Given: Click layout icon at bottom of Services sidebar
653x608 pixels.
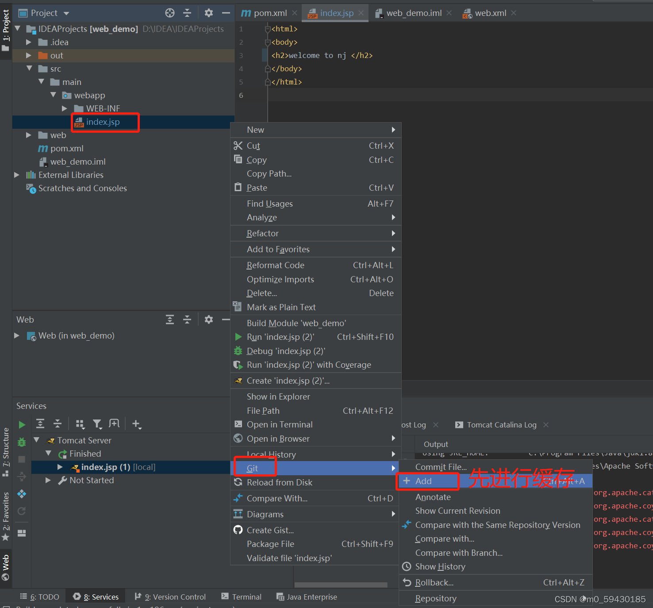Looking at the screenshot, I should click(x=22, y=533).
